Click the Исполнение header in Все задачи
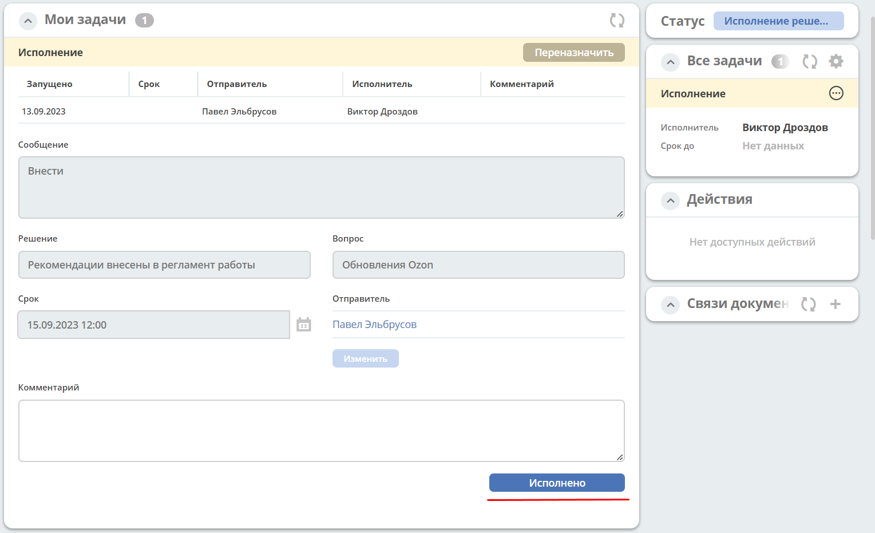Viewport: 875px width, 533px height. pyautogui.click(x=693, y=93)
